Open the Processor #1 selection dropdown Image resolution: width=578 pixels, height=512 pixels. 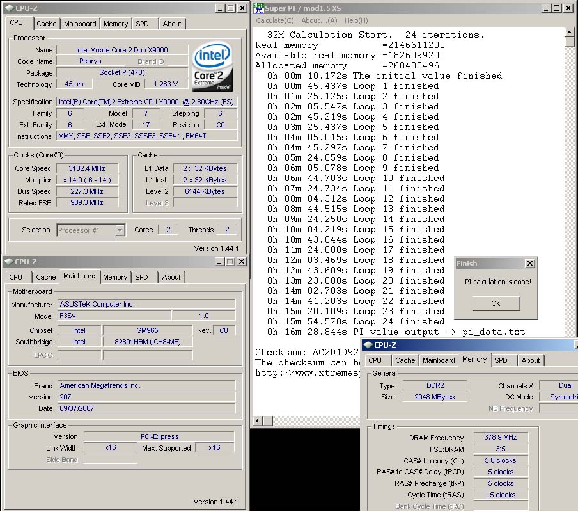point(120,230)
